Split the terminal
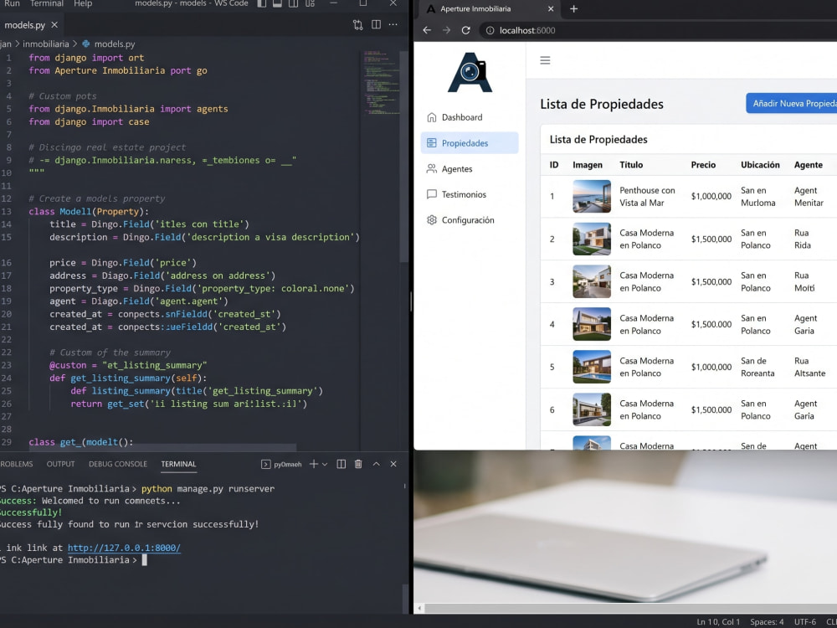The height and width of the screenshot is (628, 837). pos(341,464)
